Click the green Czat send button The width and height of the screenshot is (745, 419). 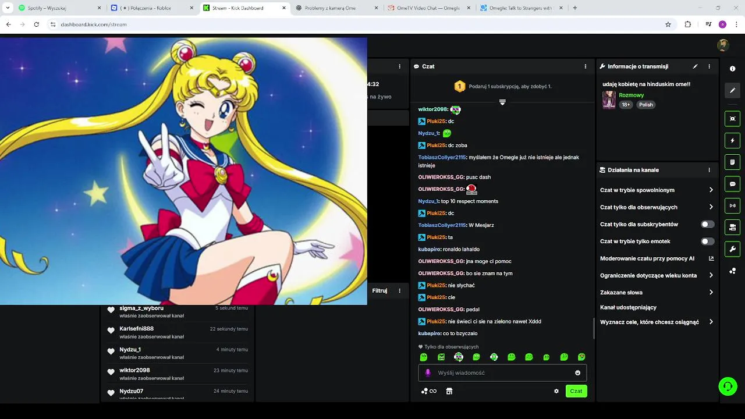pyautogui.click(x=576, y=391)
